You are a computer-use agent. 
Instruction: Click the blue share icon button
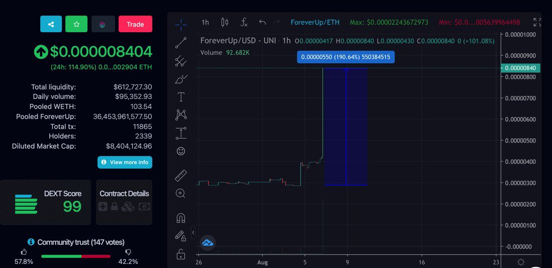pos(51,24)
